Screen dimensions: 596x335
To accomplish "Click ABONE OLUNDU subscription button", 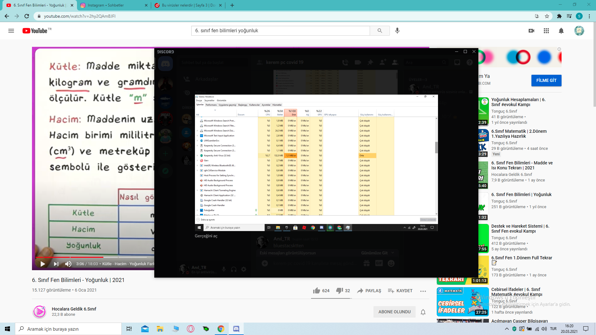I will click(x=395, y=312).
